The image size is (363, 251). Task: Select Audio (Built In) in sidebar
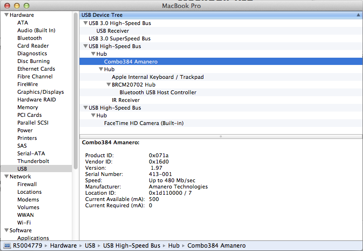click(36, 30)
